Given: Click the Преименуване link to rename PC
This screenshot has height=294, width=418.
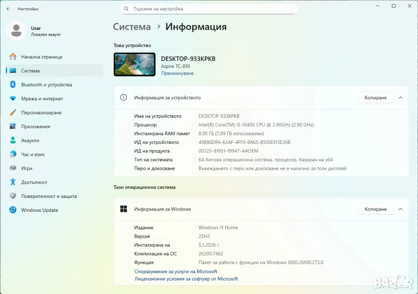Looking at the screenshot, I should point(177,73).
